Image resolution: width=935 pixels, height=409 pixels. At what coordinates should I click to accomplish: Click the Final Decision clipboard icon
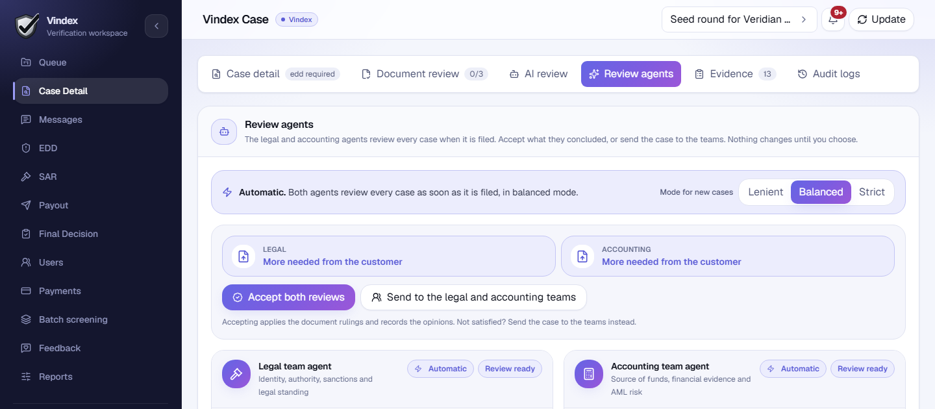tap(26, 234)
